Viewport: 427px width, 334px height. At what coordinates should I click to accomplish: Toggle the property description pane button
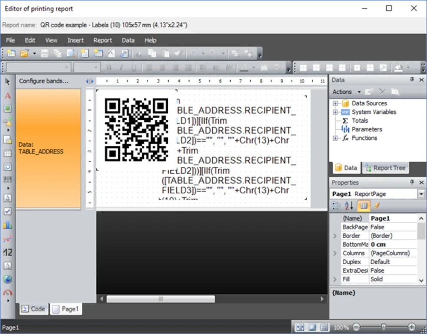(x=363, y=206)
